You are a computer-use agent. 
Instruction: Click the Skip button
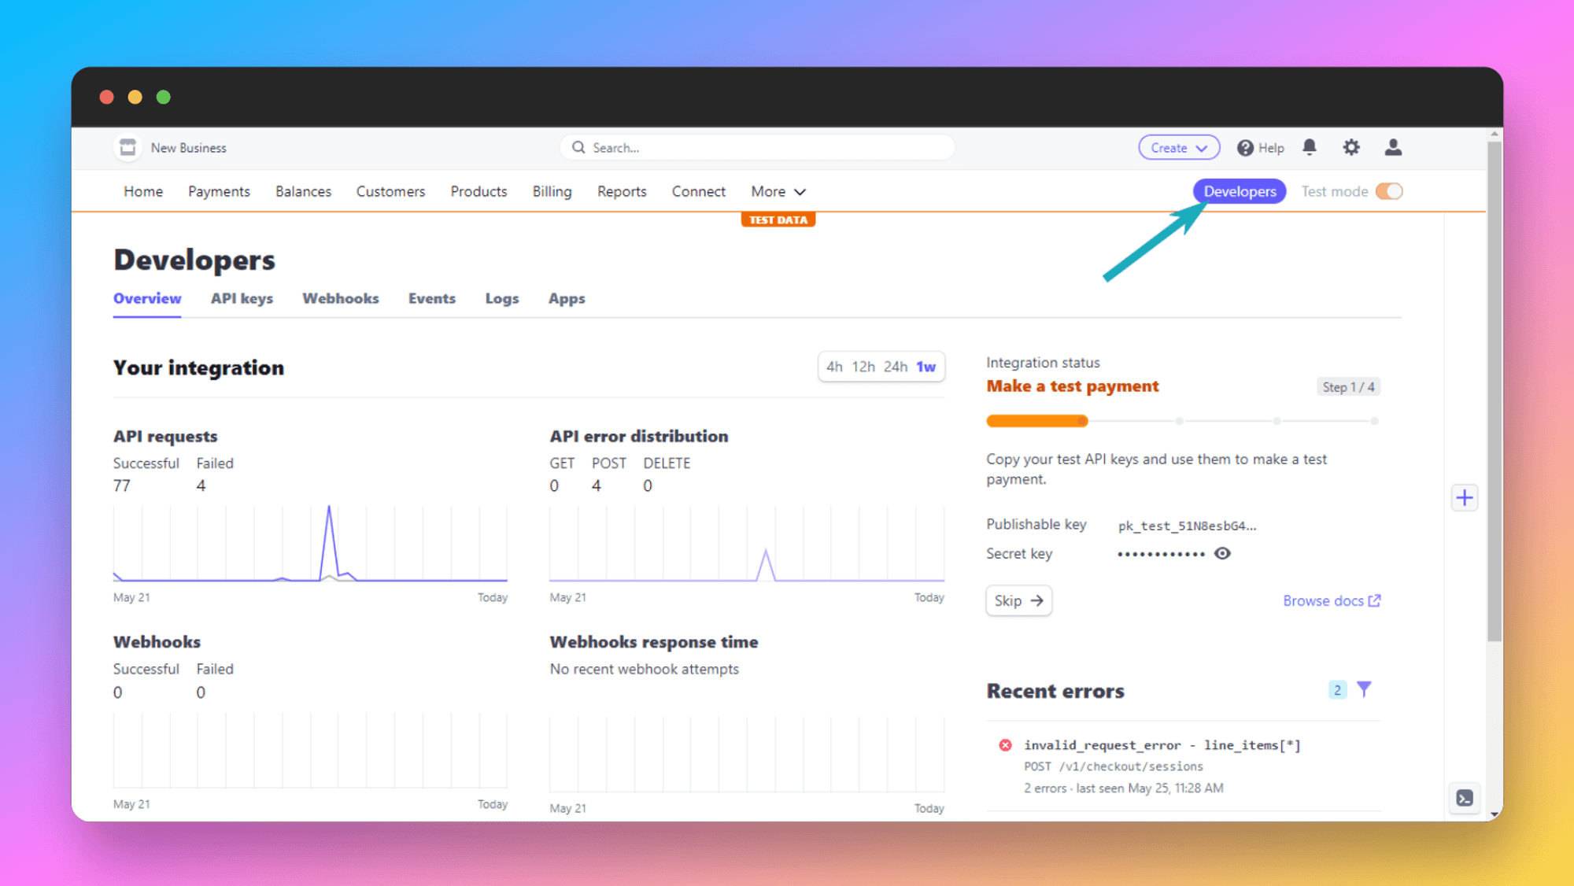tap(1018, 600)
